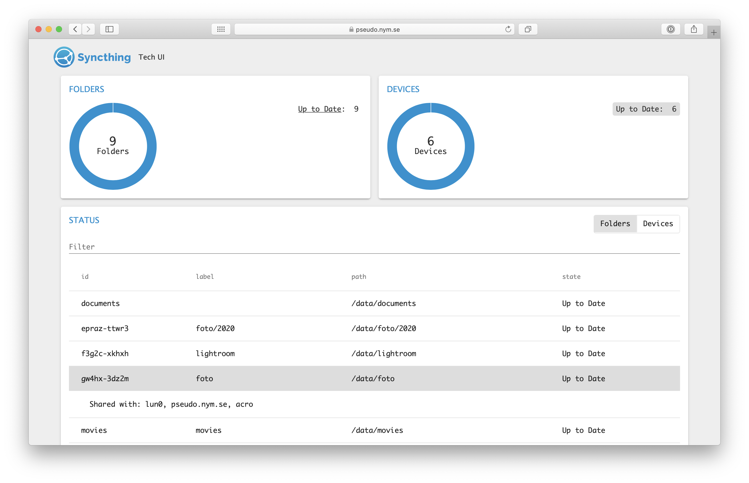The image size is (749, 483).
Task: Reload the page with refresh icon
Action: (508, 29)
